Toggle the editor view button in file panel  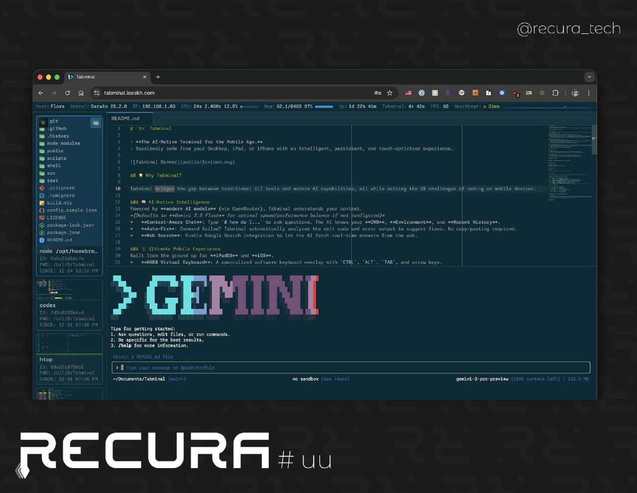point(96,123)
